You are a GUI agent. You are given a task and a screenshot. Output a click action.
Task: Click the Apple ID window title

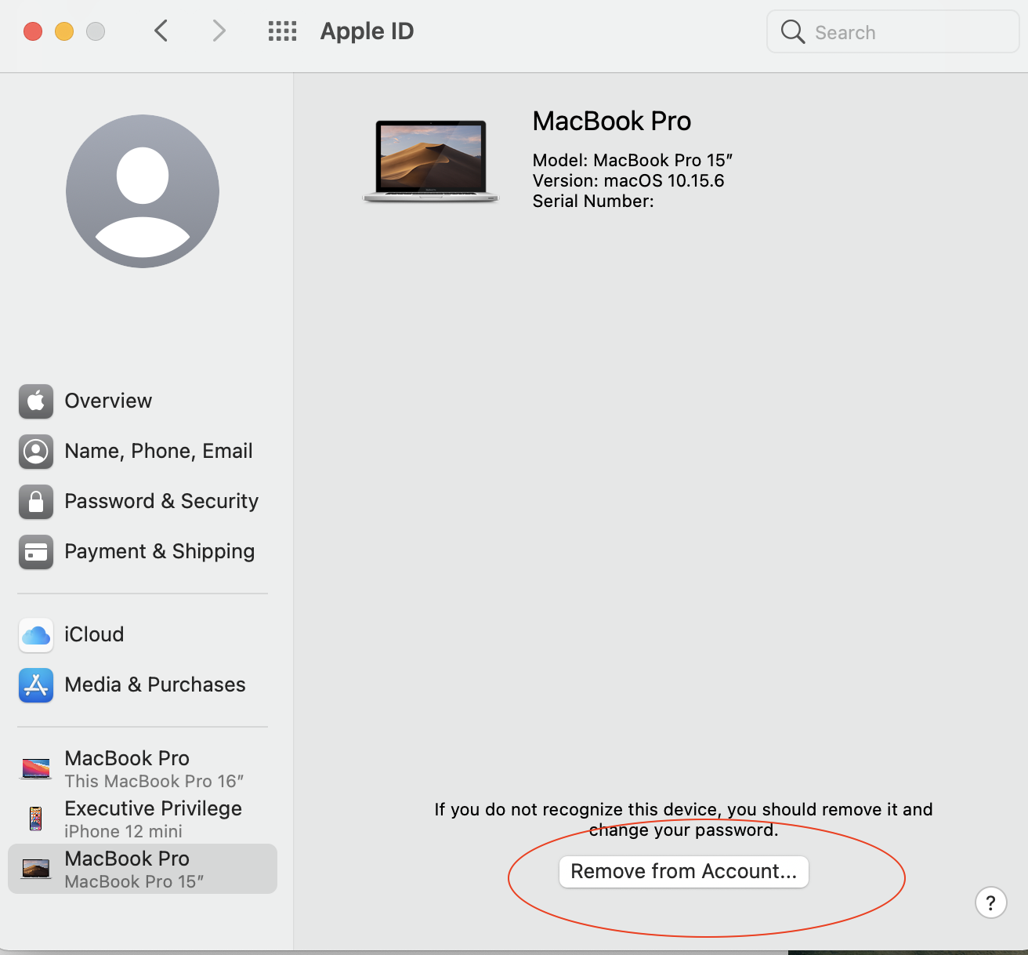point(367,31)
